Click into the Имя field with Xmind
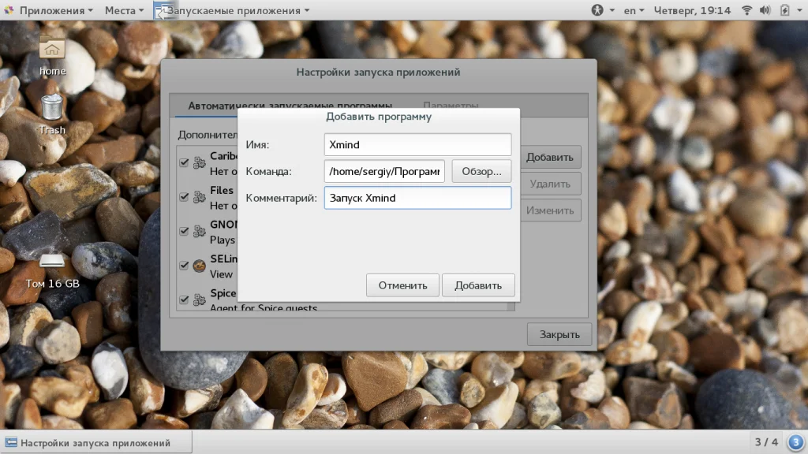 [417, 145]
